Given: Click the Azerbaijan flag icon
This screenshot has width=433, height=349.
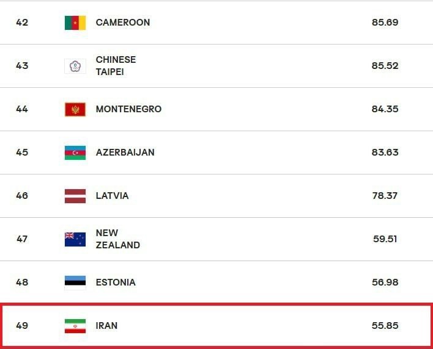Looking at the screenshot, I should click(x=75, y=153).
